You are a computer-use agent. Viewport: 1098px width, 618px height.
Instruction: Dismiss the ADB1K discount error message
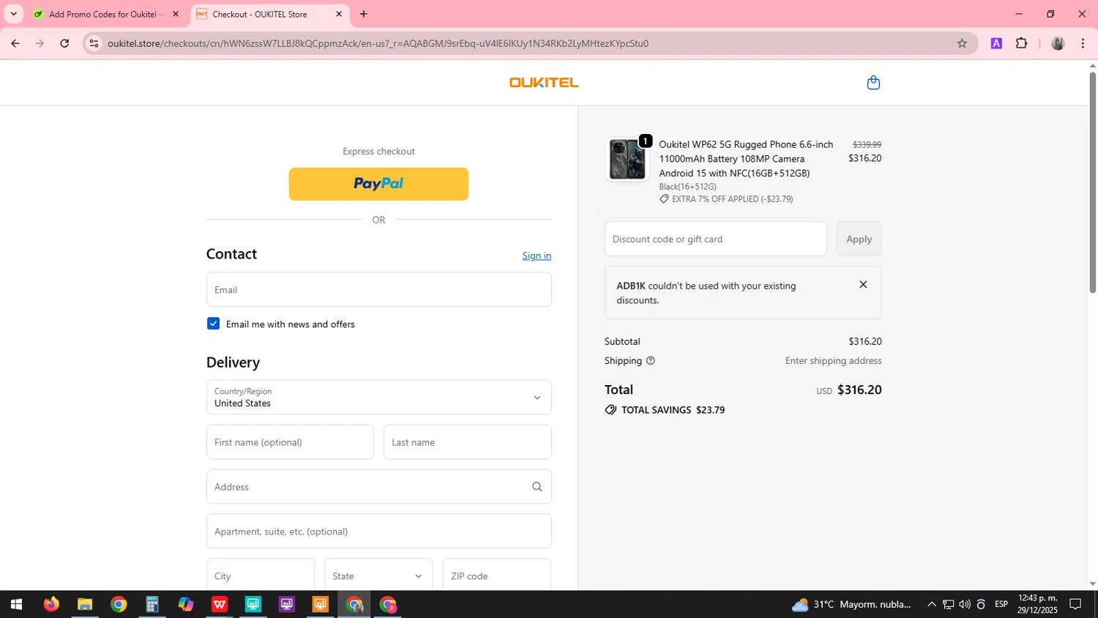[x=863, y=285]
